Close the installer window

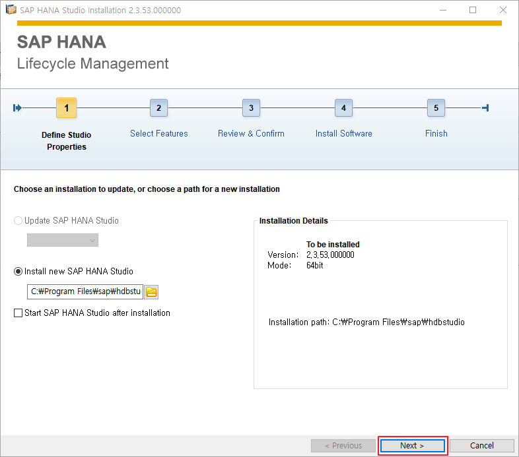coord(502,11)
